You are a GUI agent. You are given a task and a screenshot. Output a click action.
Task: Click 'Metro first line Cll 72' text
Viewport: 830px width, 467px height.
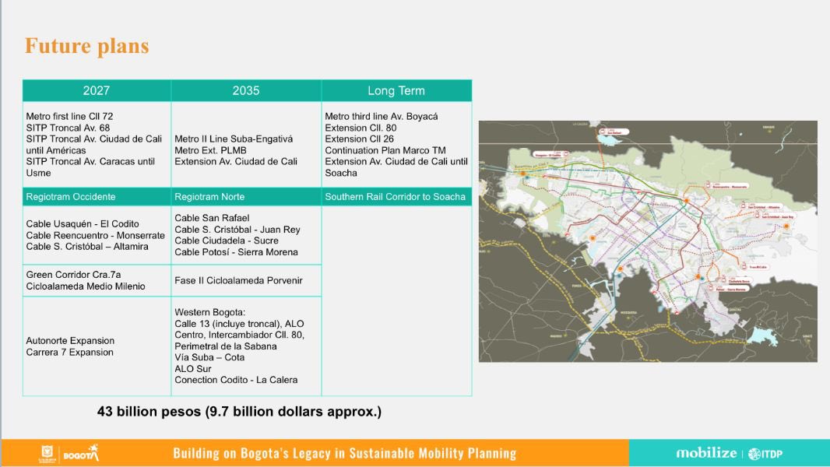(x=69, y=116)
